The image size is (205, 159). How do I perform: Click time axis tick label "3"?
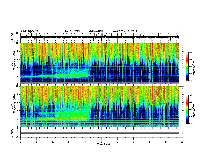(69, 142)
